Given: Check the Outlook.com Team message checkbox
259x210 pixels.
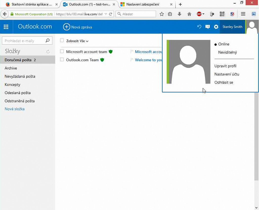Looking at the screenshot, I should pyautogui.click(x=62, y=59).
